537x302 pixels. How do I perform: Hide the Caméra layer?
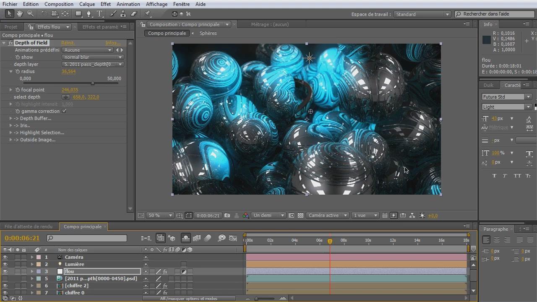pyautogui.click(x=5, y=257)
